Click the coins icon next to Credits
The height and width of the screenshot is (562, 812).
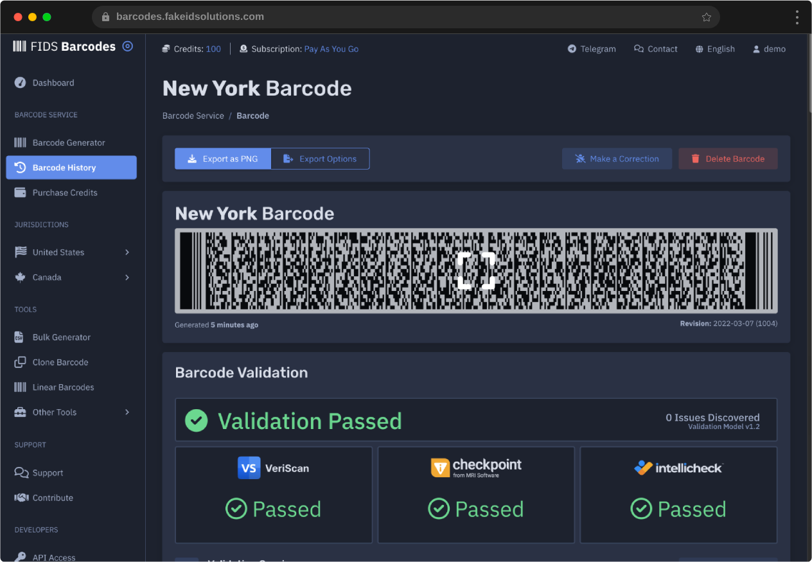click(x=166, y=49)
